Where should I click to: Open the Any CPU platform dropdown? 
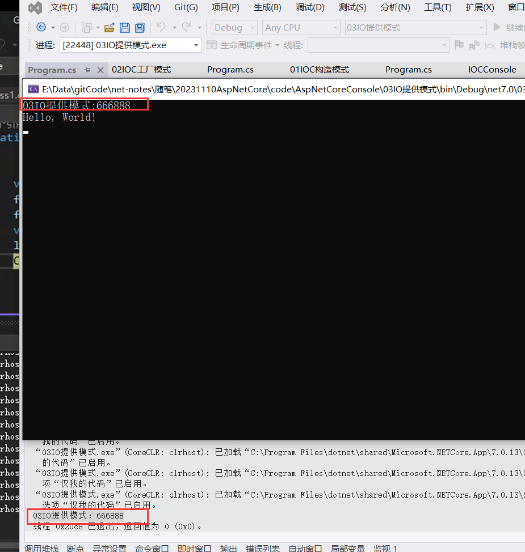click(x=301, y=27)
